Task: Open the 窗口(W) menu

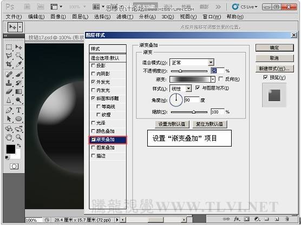Action: [212, 17]
